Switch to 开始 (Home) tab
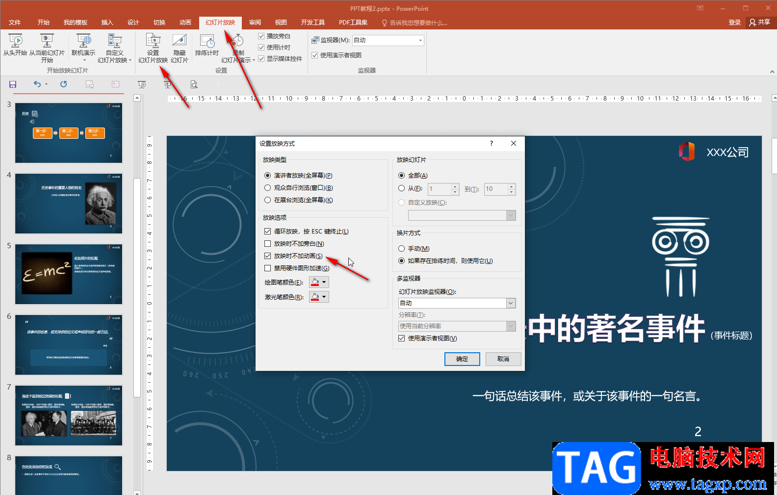 [44, 23]
